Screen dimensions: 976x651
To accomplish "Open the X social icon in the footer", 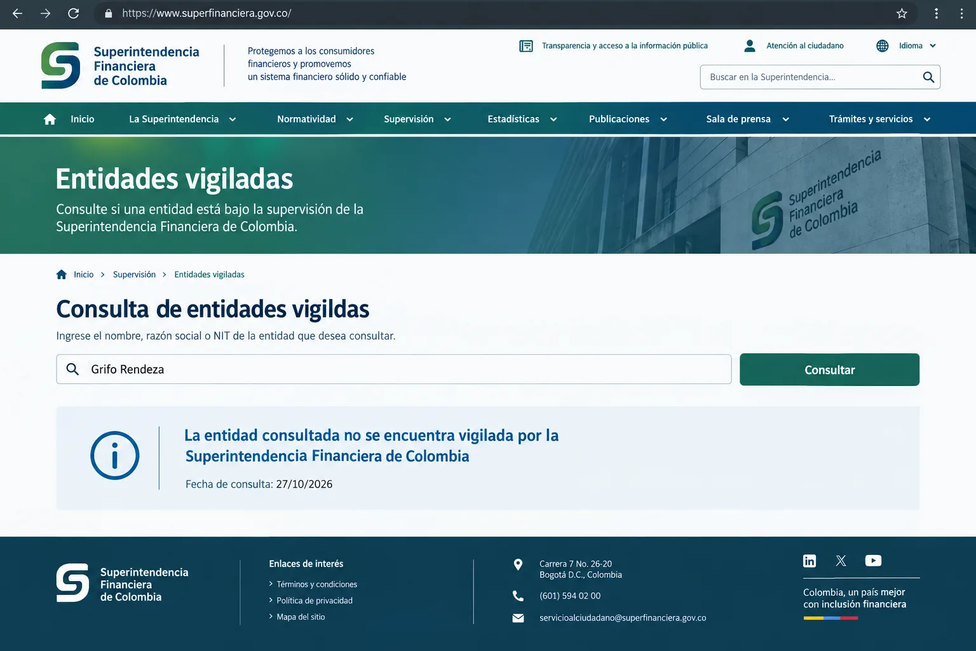I will click(841, 561).
